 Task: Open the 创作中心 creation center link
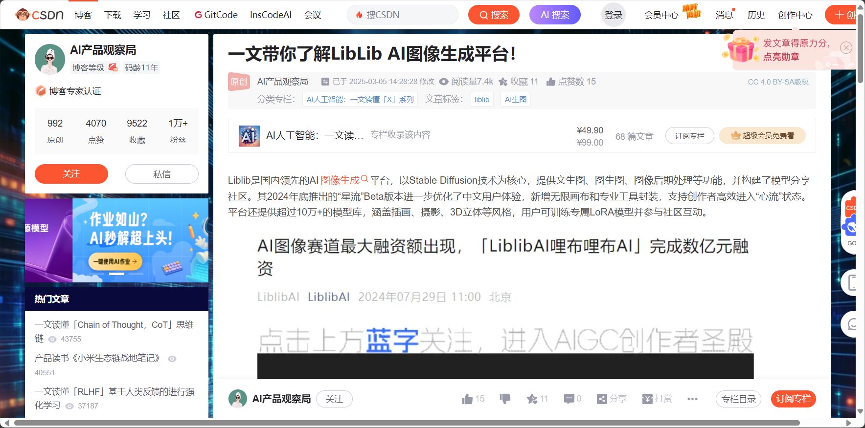click(795, 15)
